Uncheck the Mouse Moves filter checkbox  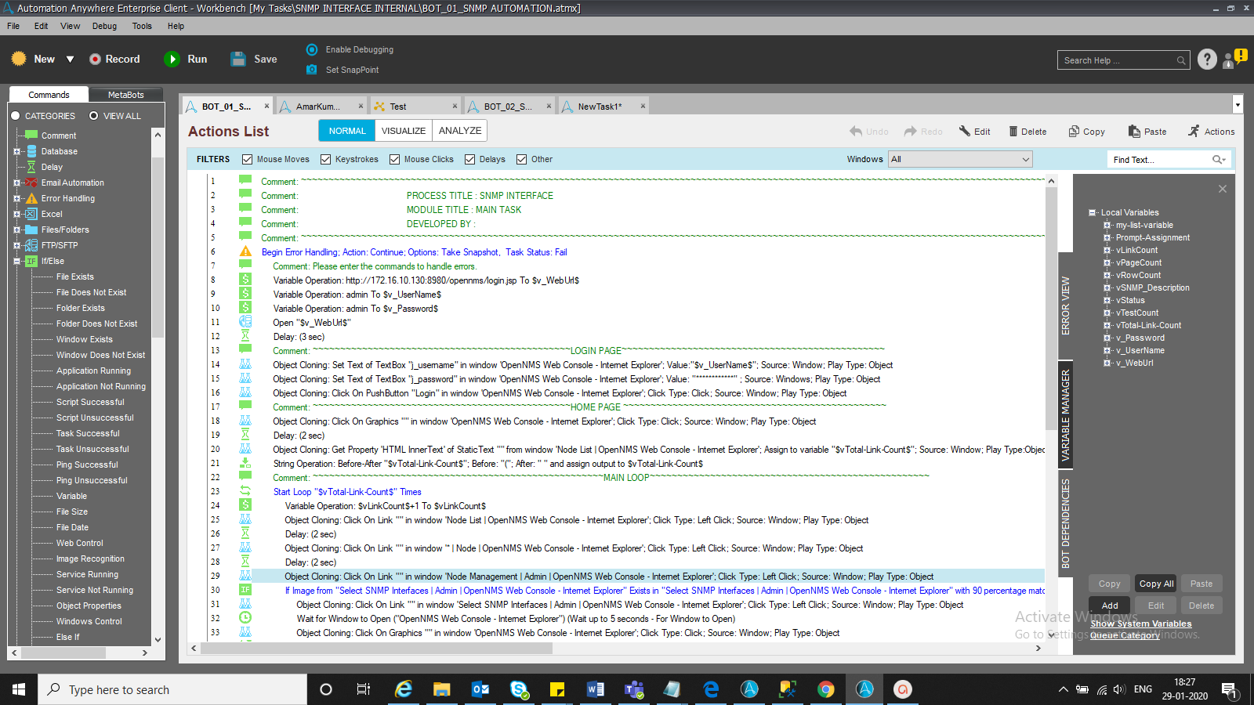point(248,160)
